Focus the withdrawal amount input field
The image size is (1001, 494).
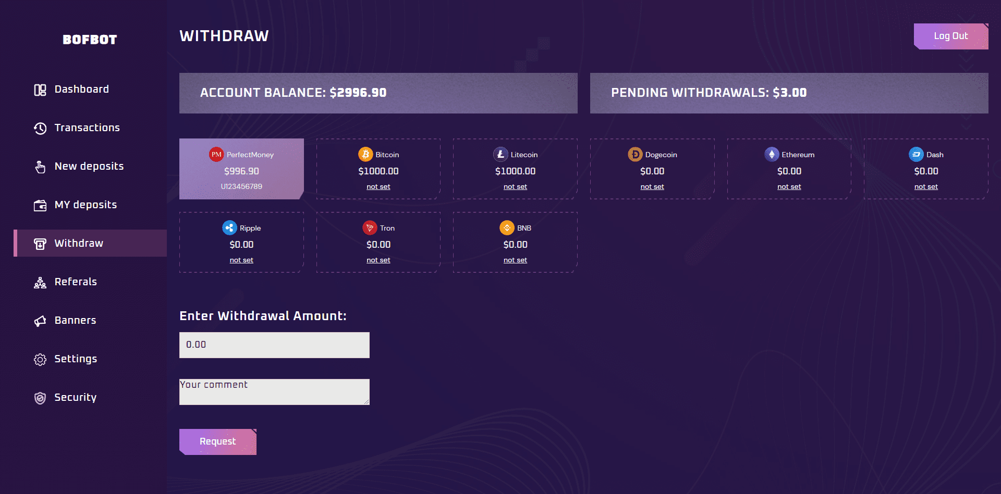[274, 345]
